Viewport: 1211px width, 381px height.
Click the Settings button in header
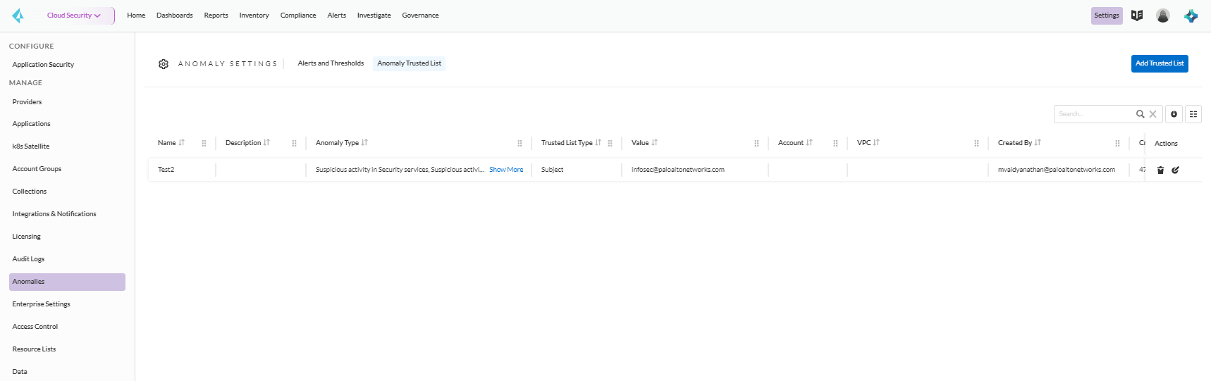(x=1107, y=15)
